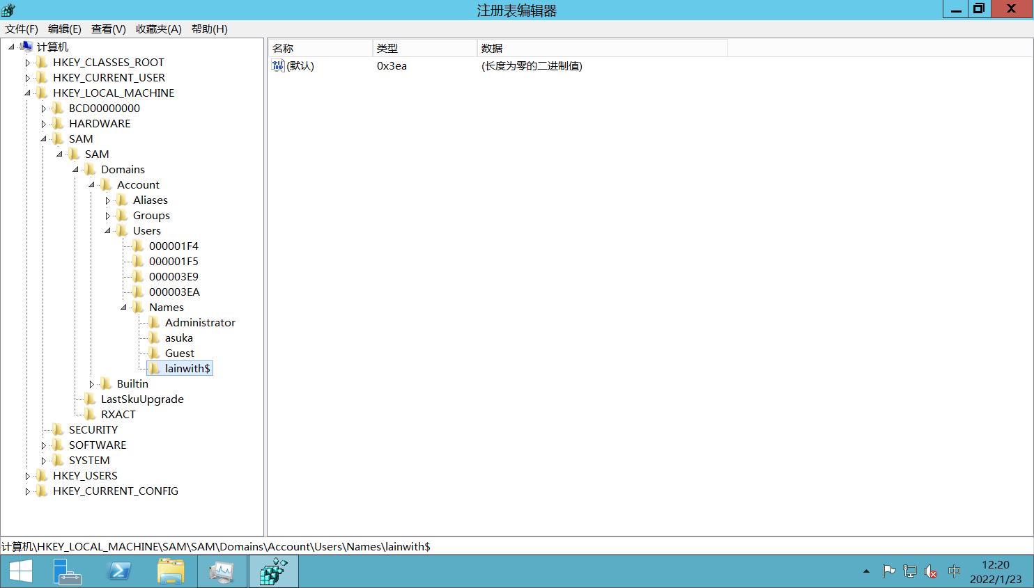Viewport: 1034px width, 588px height.
Task: Show hidden tray icons arrow
Action: pyautogui.click(x=866, y=571)
